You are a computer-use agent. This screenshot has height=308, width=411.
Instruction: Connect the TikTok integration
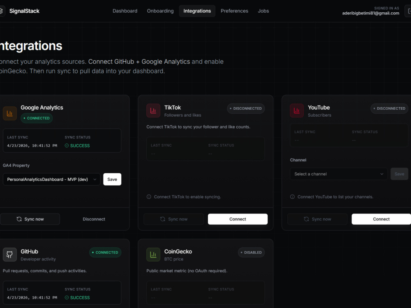pos(238,219)
